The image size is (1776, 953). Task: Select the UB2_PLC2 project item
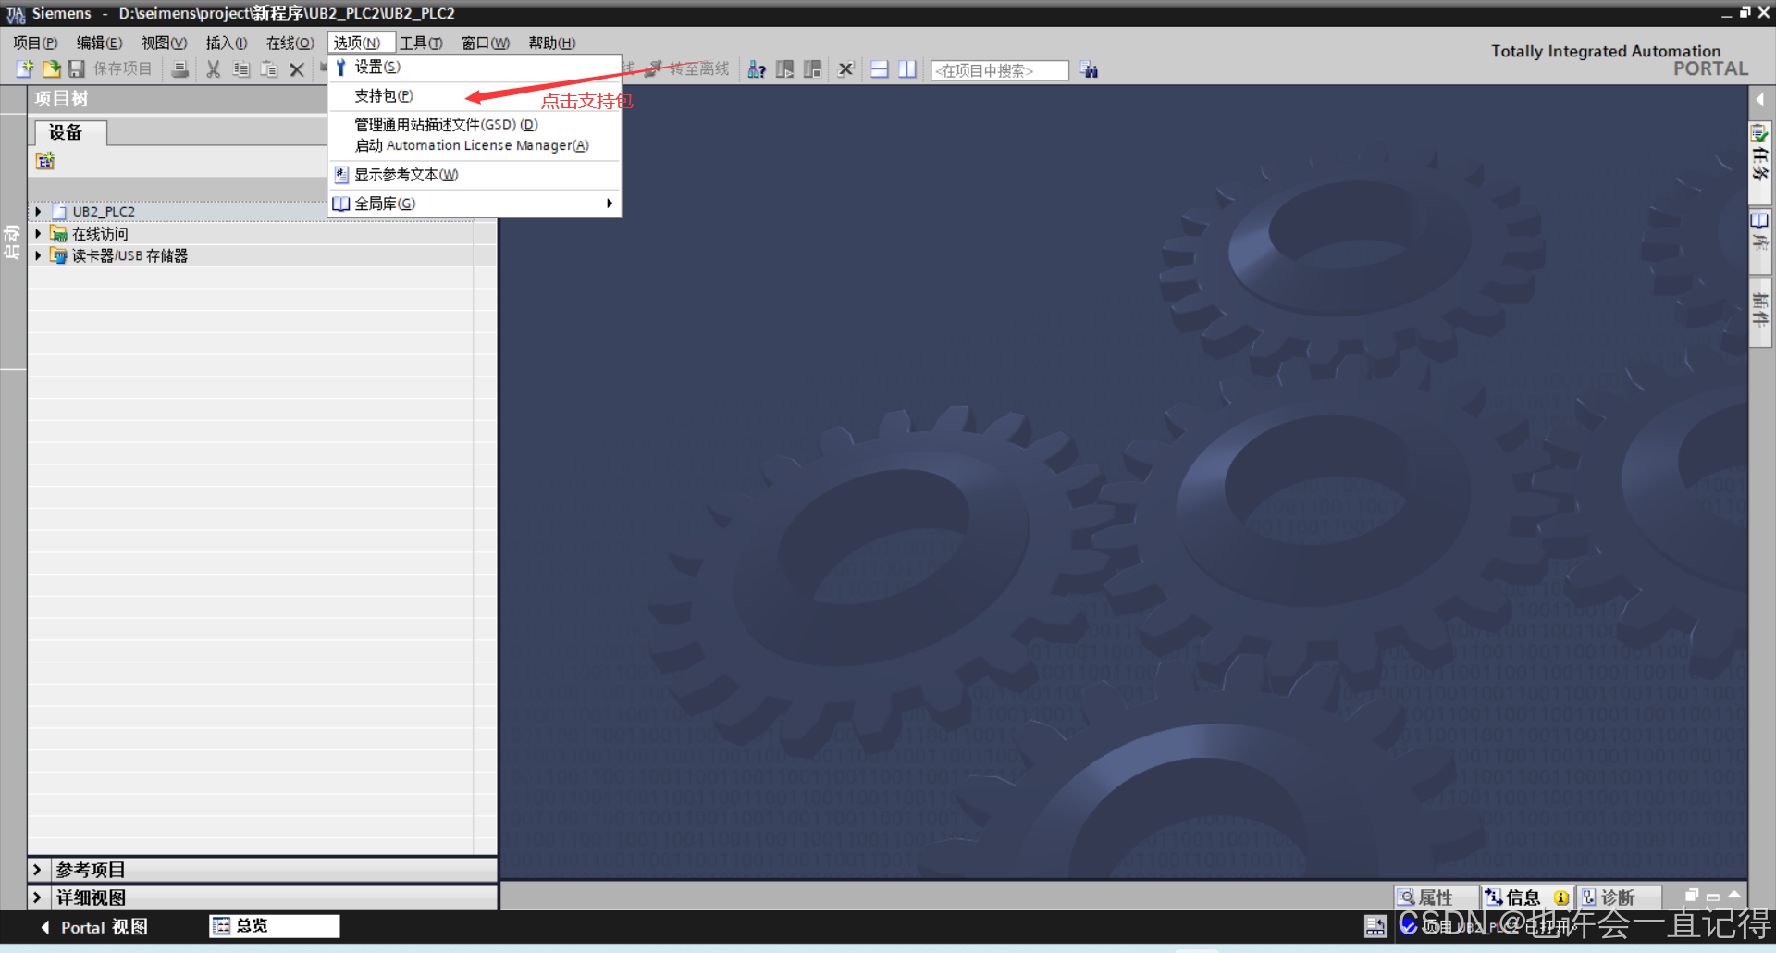104,212
